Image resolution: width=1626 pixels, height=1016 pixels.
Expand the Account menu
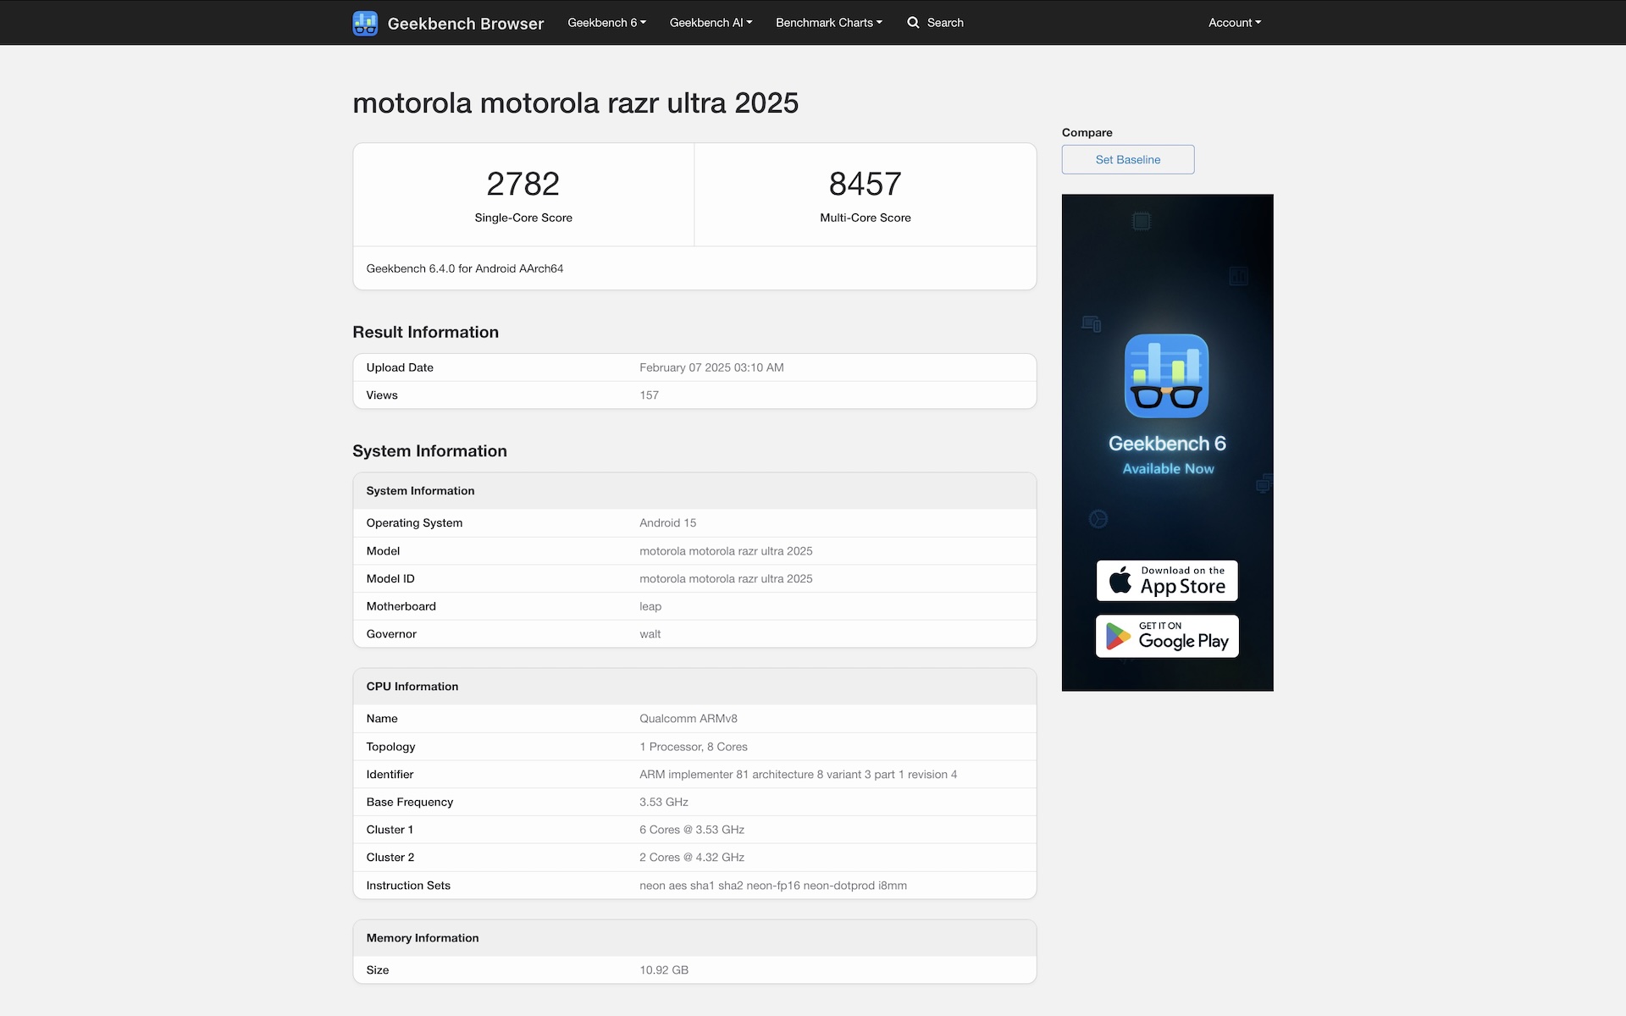(1234, 23)
